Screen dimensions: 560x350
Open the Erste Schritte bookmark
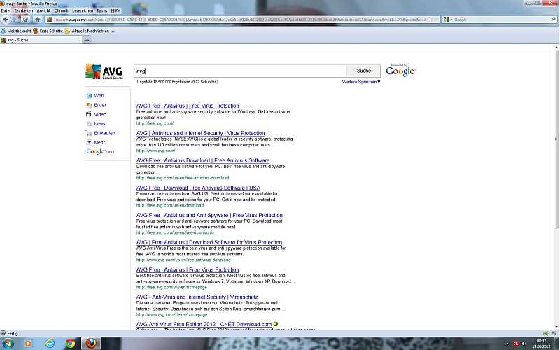[48, 31]
